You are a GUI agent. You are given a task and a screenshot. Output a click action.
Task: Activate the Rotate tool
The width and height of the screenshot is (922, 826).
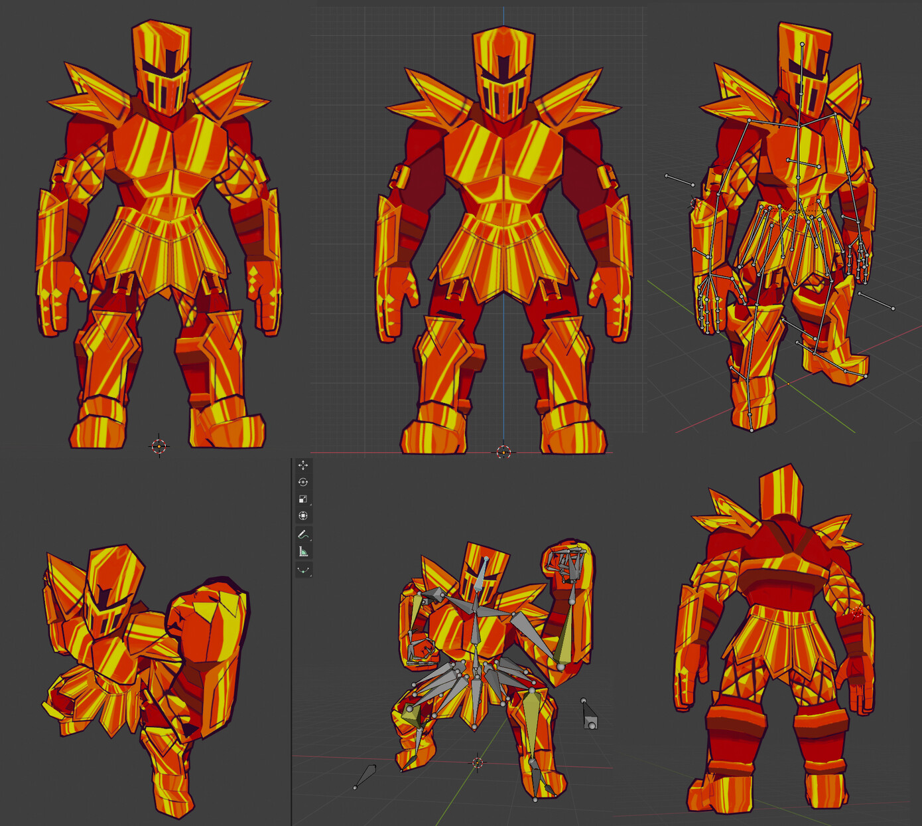point(304,482)
